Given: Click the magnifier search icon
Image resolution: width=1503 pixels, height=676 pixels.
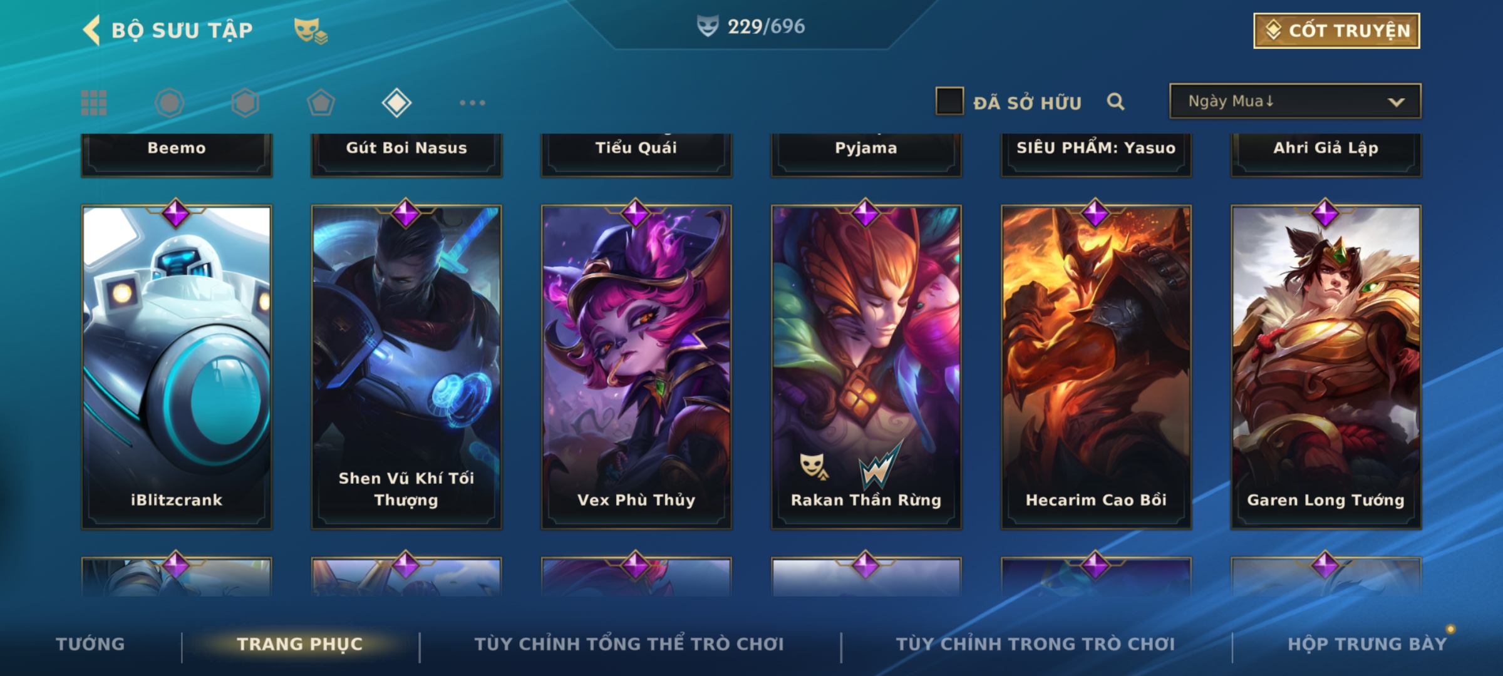Looking at the screenshot, I should pyautogui.click(x=1115, y=101).
